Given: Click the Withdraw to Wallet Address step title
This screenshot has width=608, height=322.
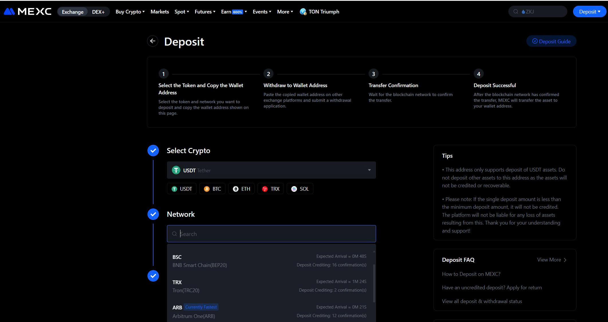Looking at the screenshot, I should [295, 85].
